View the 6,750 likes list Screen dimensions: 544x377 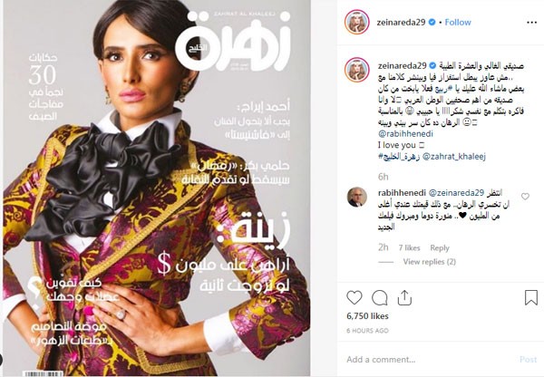pyautogui.click(x=367, y=316)
